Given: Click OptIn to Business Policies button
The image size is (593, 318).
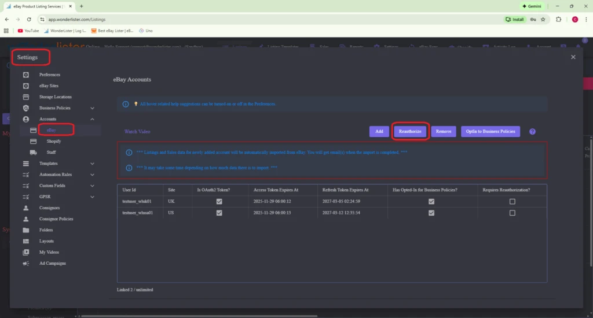Looking at the screenshot, I should (490, 131).
